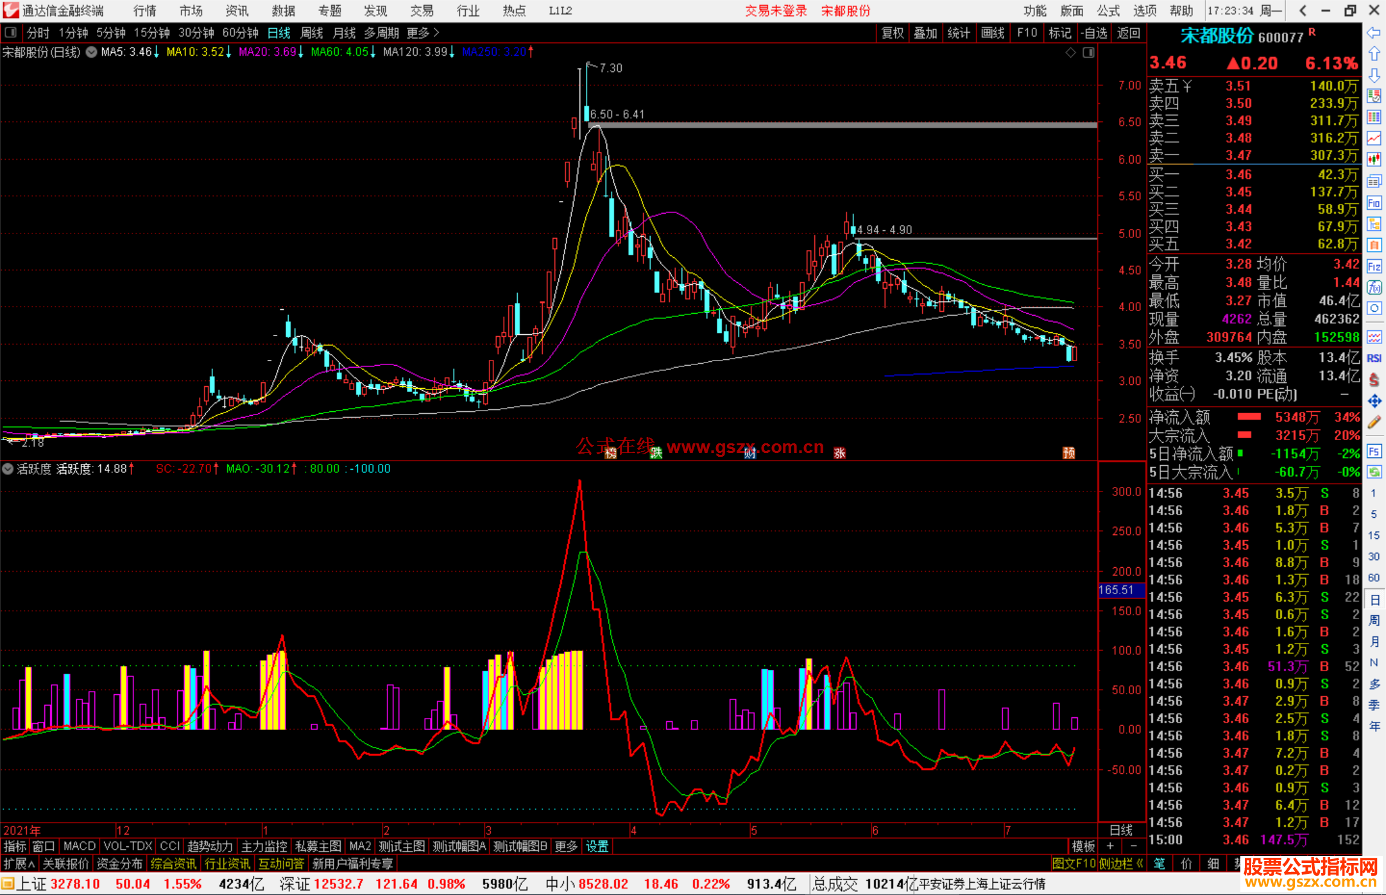The image size is (1386, 895).
Task: Toggle 复权 price adjustment
Action: click(893, 33)
